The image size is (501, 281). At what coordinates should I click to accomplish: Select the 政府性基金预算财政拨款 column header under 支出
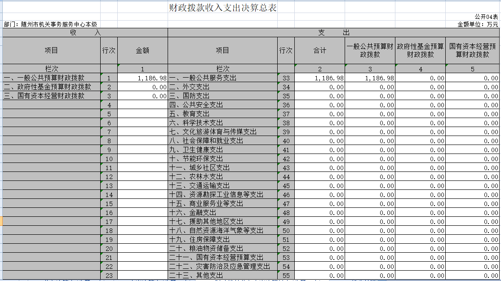click(420, 51)
